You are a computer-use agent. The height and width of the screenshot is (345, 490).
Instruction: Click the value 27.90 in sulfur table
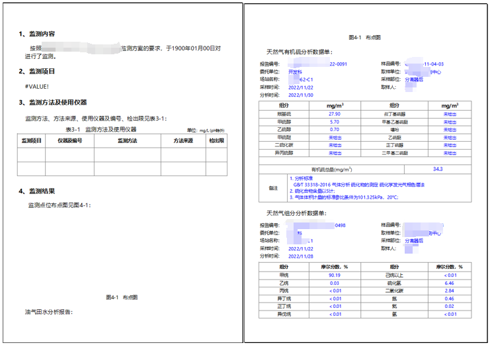coord(334,114)
